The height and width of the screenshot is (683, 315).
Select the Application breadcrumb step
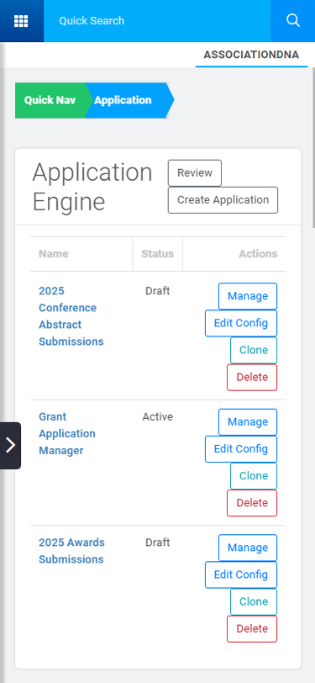[x=127, y=100]
